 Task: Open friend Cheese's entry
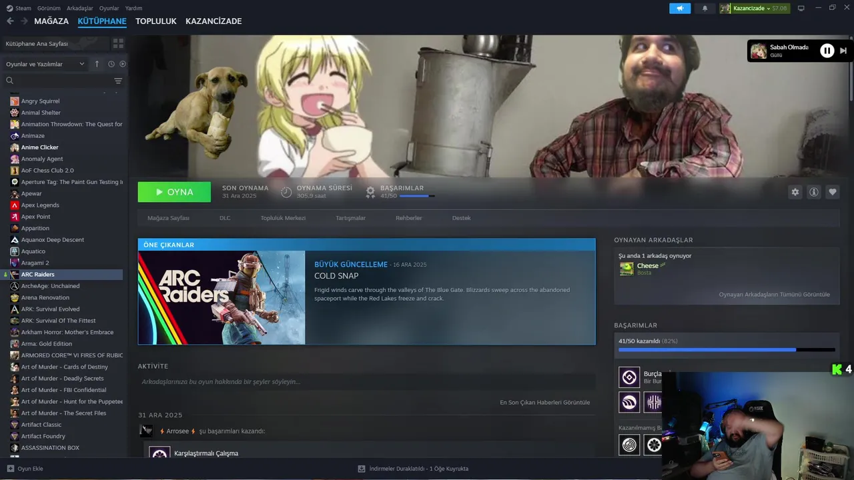tap(727, 269)
